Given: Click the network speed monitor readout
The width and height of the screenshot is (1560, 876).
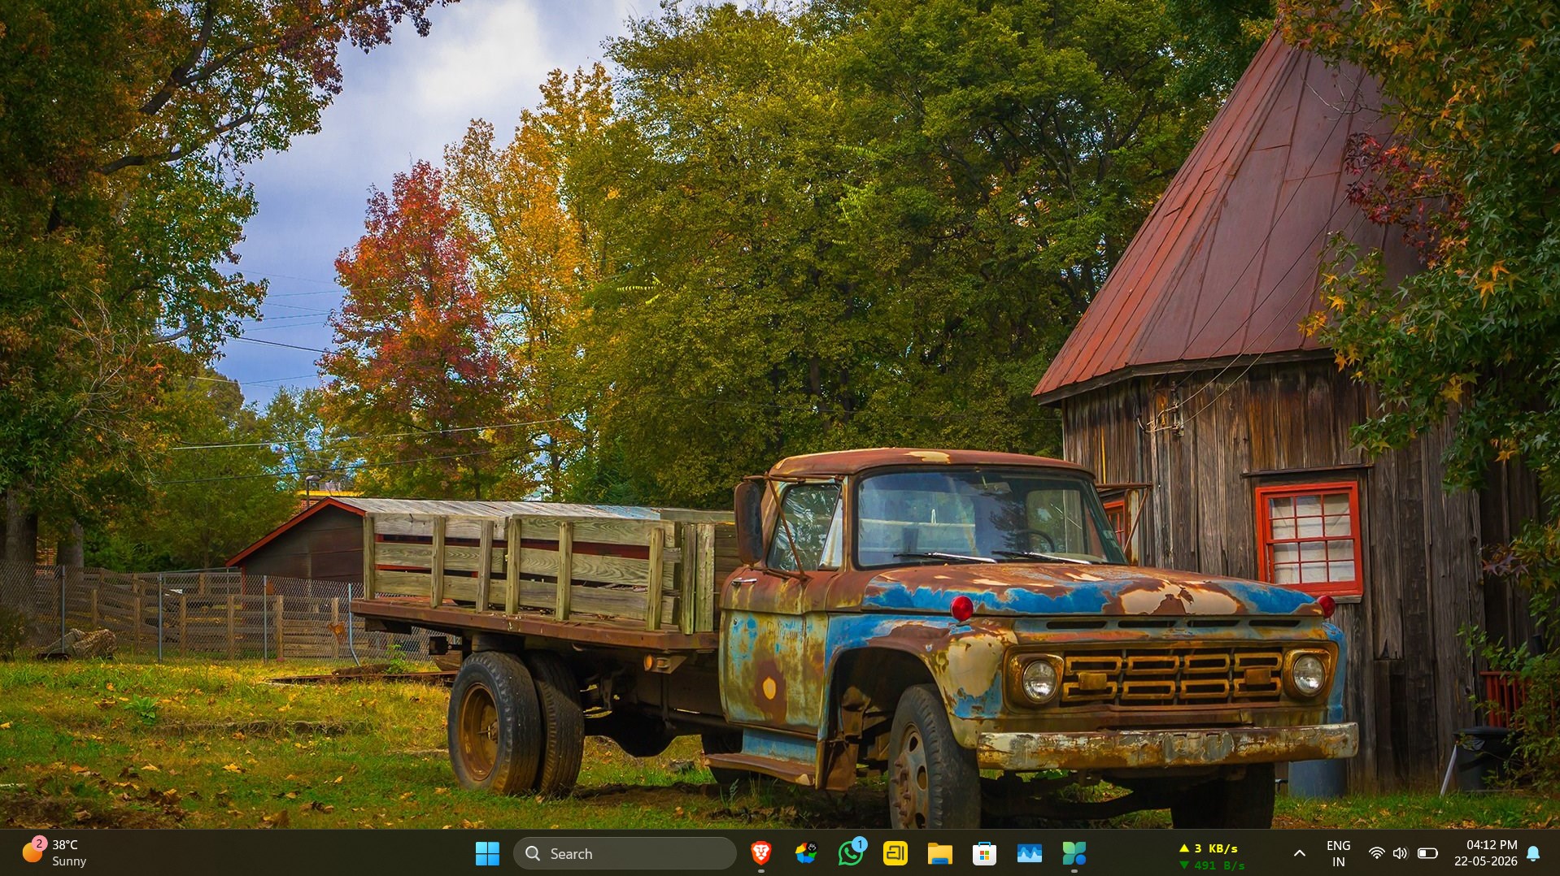Looking at the screenshot, I should coord(1212,856).
